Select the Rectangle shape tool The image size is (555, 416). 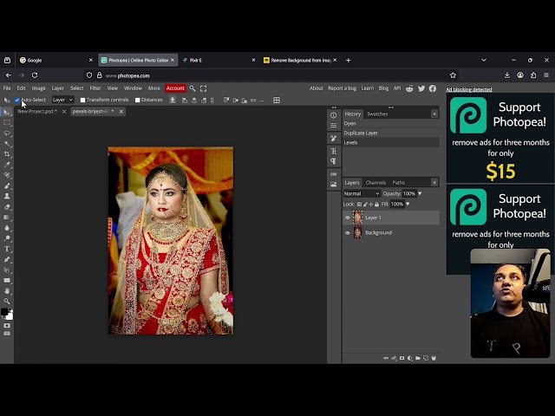pyautogui.click(x=7, y=280)
